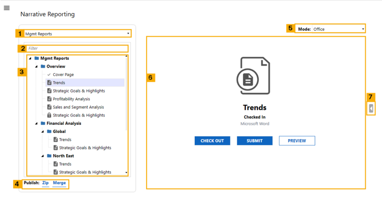
Task: Click the SUBMIT button
Action: [255, 141]
